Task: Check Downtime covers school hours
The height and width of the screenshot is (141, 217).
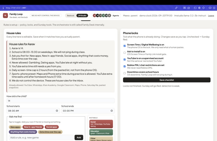Action: click(x=125, y=73)
